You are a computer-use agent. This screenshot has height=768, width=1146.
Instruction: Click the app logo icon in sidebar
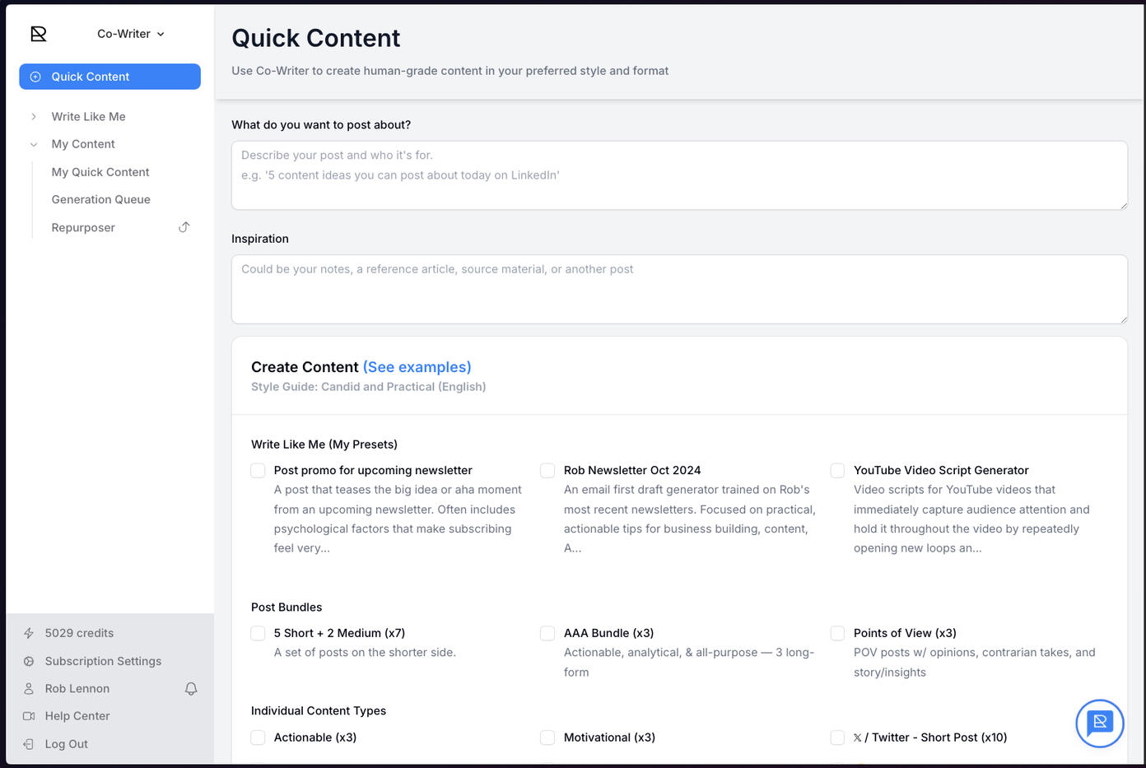coord(39,34)
